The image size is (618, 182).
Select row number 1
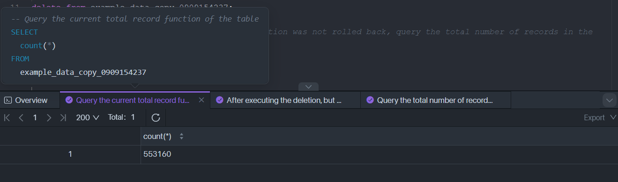pos(70,154)
